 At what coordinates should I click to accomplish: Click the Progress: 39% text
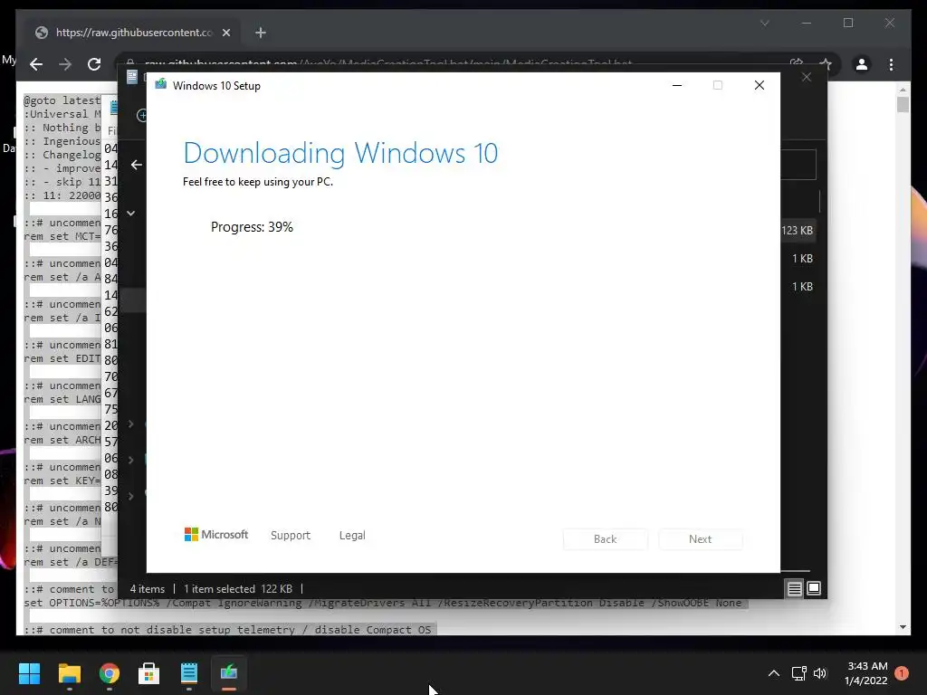(x=252, y=227)
